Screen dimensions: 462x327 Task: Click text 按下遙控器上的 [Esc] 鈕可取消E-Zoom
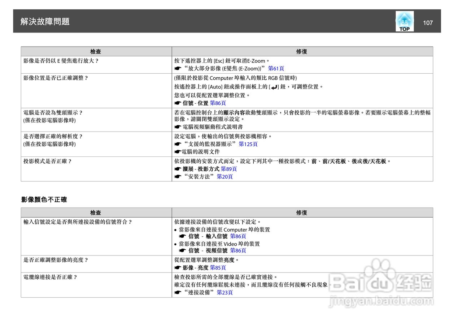(222, 61)
